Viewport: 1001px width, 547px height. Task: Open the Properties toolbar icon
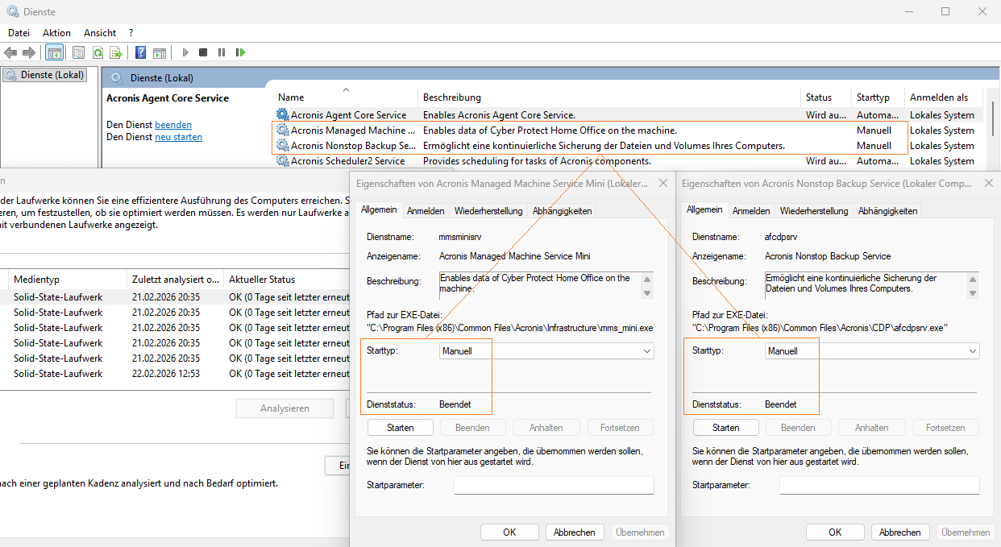[x=78, y=52]
